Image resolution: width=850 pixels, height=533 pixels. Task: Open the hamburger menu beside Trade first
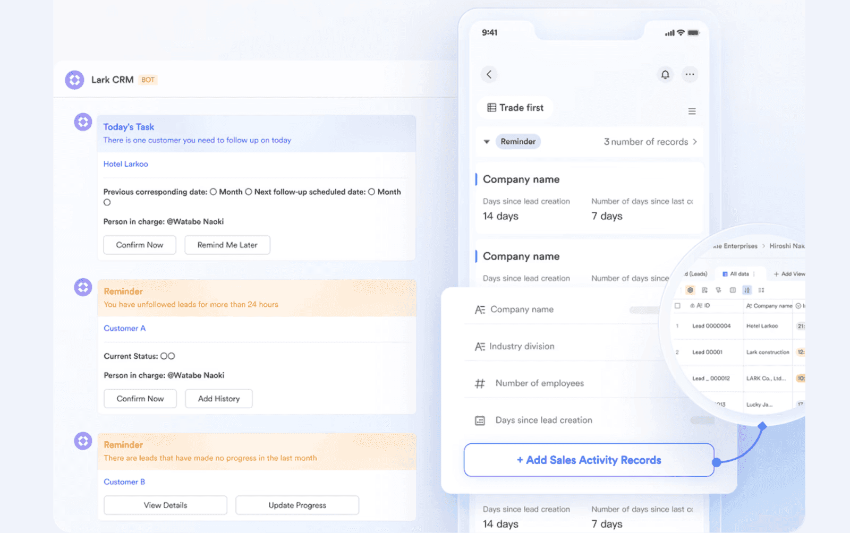point(692,111)
